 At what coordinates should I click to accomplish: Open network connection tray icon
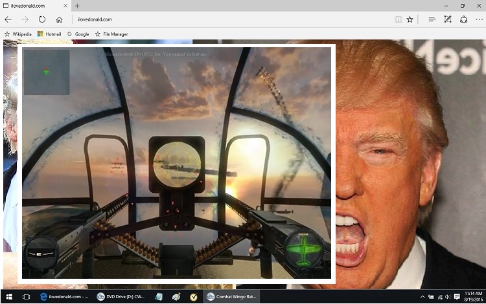pos(440,297)
